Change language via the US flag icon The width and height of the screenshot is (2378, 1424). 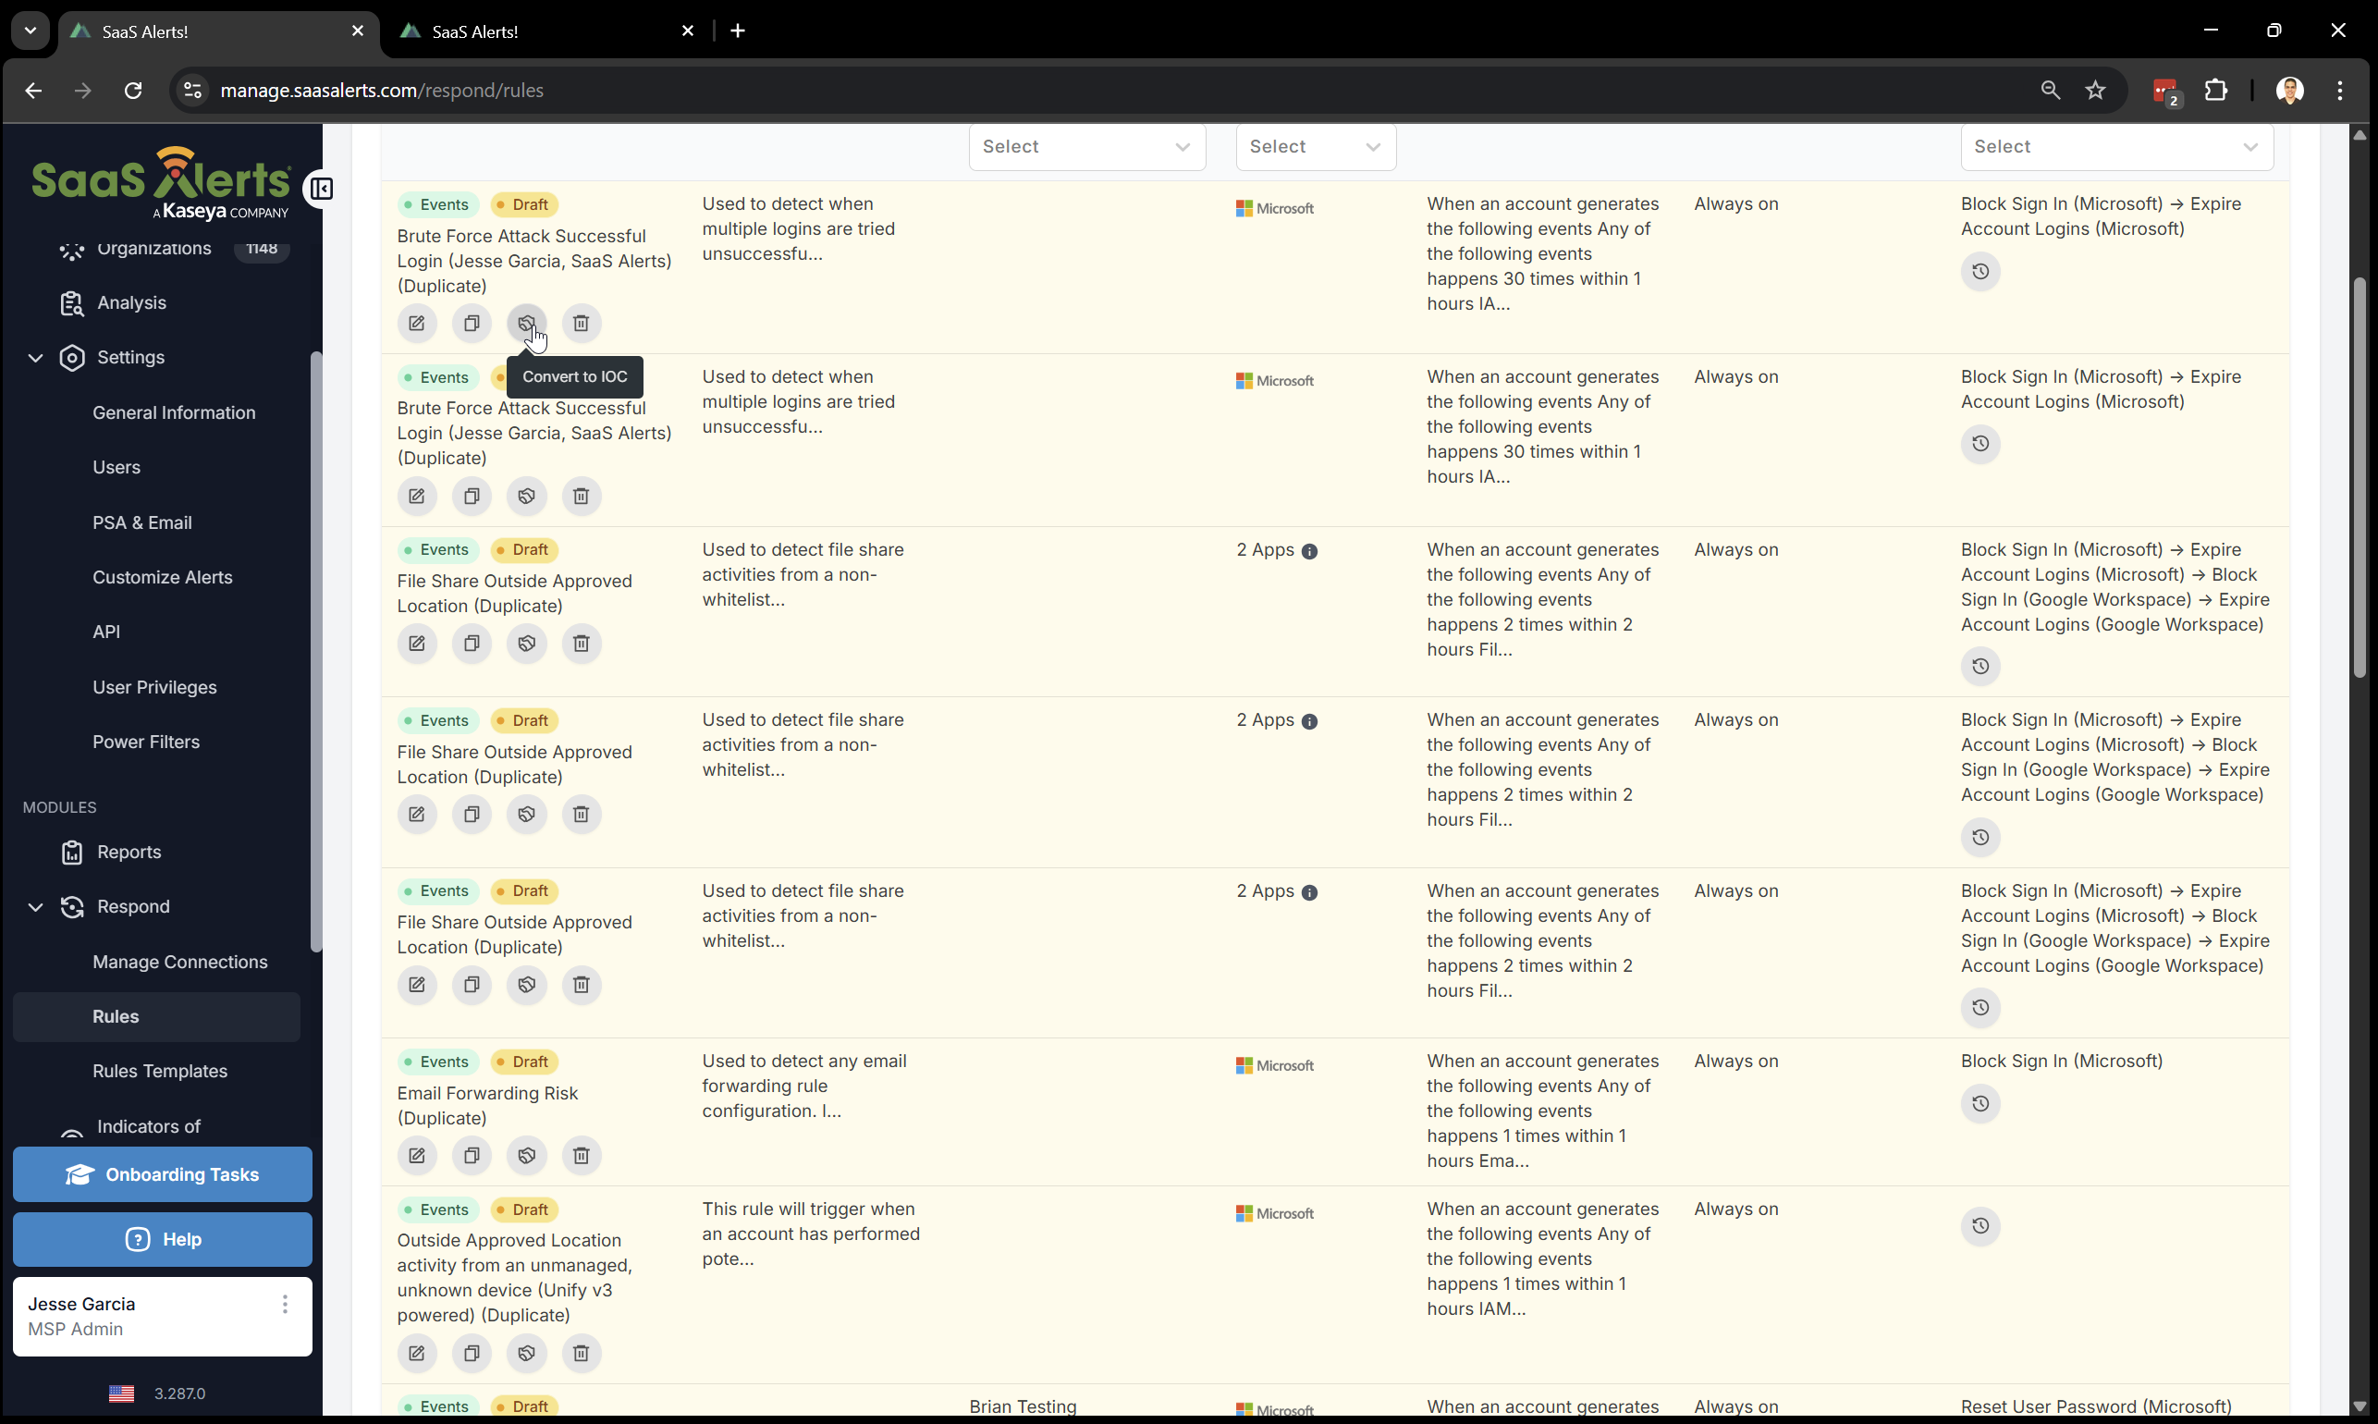(121, 1393)
